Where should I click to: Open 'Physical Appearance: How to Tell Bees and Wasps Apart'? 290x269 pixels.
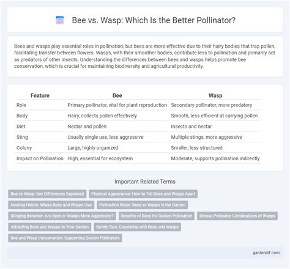[143, 194]
